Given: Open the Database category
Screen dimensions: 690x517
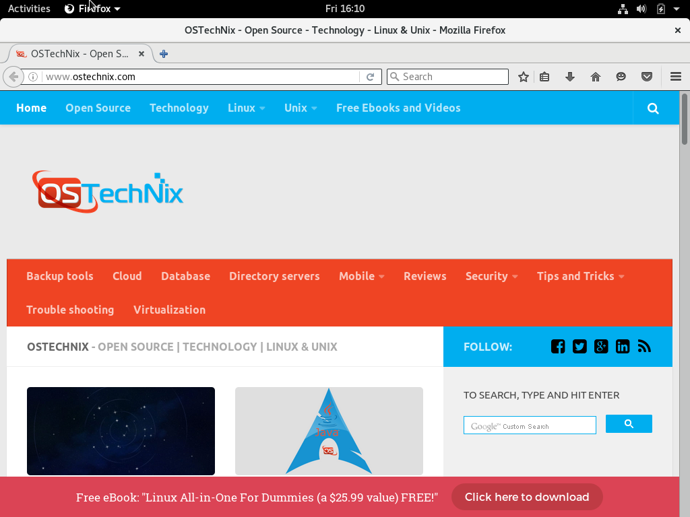Looking at the screenshot, I should pos(186,276).
